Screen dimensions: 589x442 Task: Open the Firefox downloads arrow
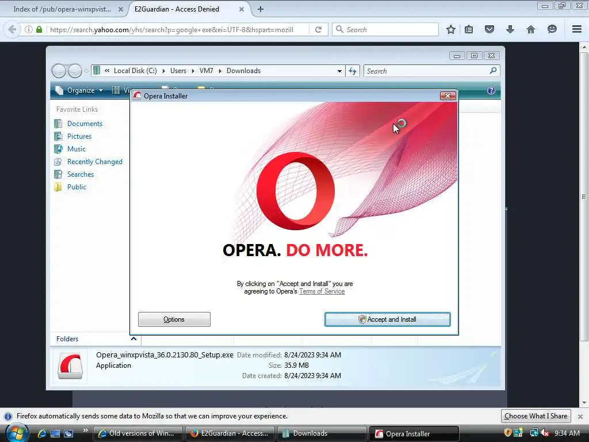coord(510,29)
